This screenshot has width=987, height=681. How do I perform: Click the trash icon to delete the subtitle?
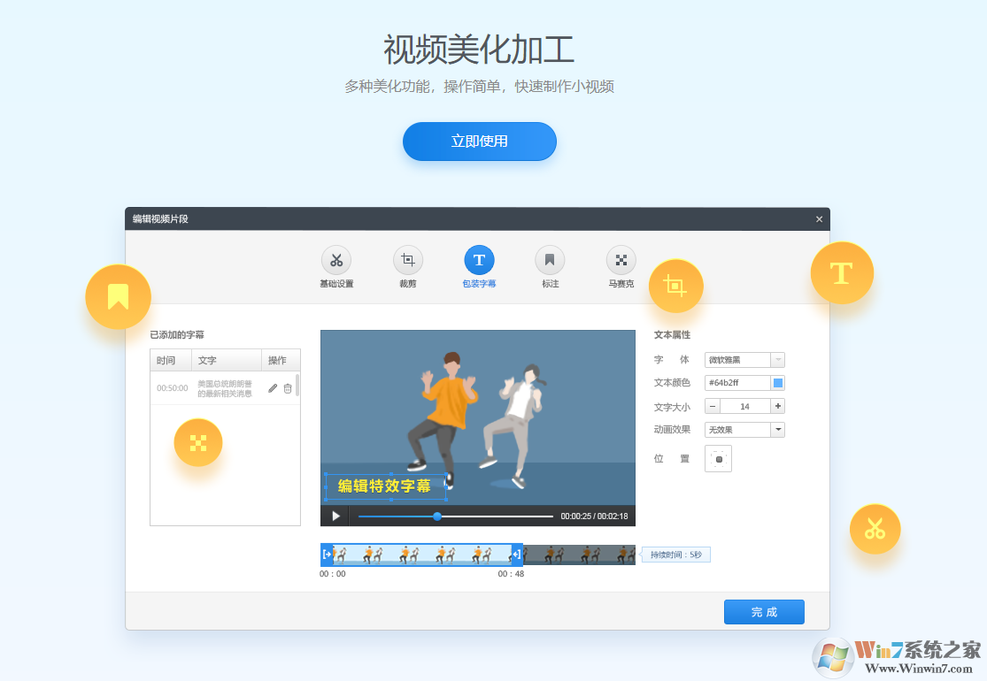point(288,387)
